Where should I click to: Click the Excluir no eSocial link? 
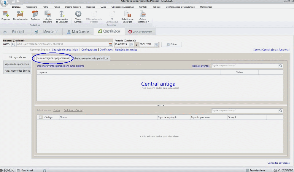tap(73, 110)
